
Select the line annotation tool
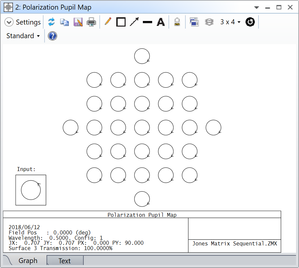pos(148,22)
